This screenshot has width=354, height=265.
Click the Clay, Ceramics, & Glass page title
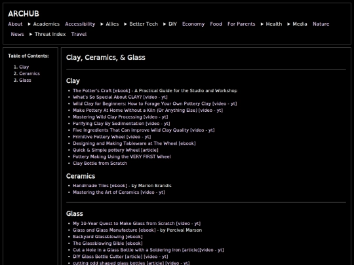[x=106, y=58]
